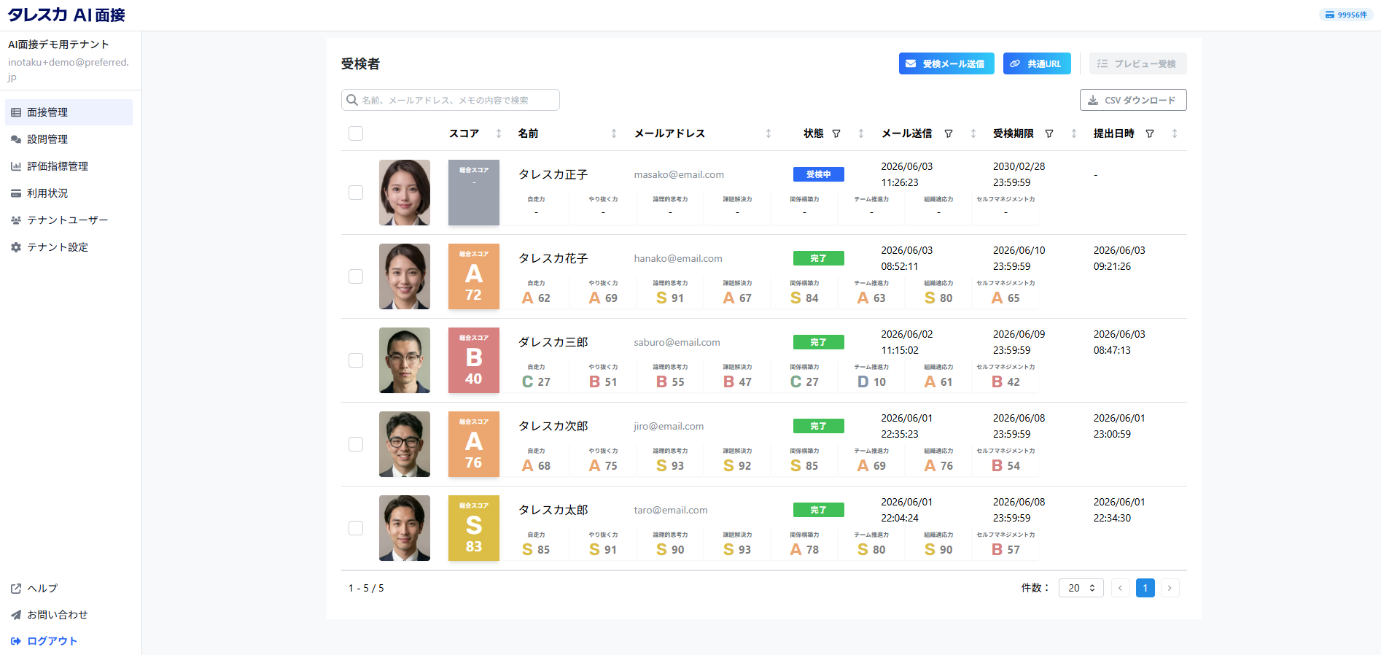Image resolution: width=1381 pixels, height=655 pixels.
Task: Click the ヘルプ link
Action: [34, 589]
